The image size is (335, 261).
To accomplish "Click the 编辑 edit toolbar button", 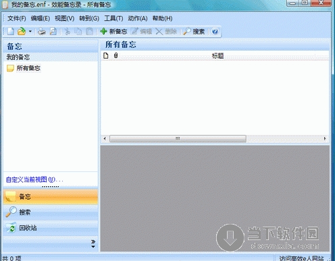I will (142, 32).
